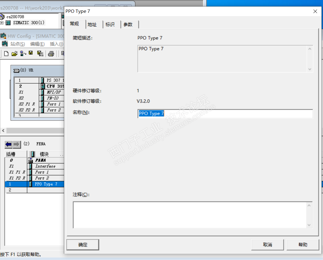This screenshot has height=260, width=323.
Task: Click the 确定 button
Action: pyautogui.click(x=83, y=245)
